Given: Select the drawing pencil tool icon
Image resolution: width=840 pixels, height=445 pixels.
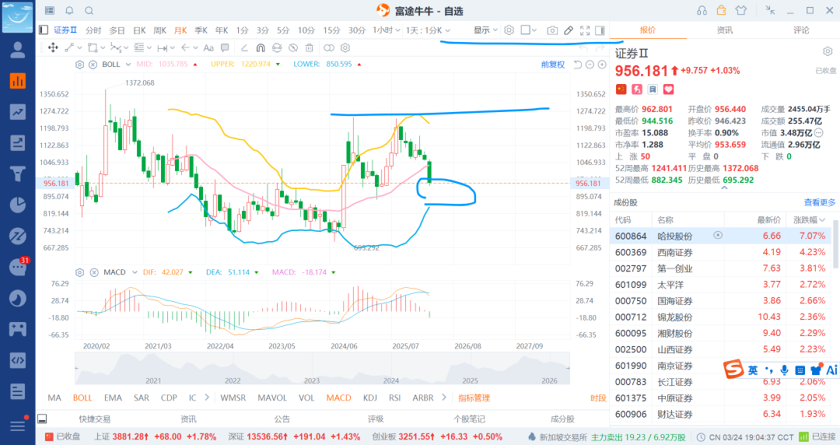Looking at the screenshot, I should [569, 30].
